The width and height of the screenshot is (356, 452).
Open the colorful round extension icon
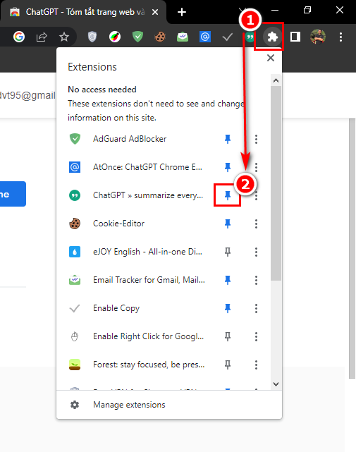[115, 37]
